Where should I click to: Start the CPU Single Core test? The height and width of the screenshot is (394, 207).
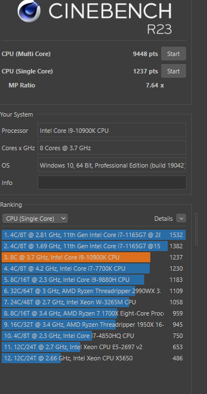(173, 71)
